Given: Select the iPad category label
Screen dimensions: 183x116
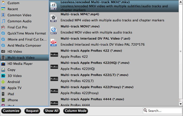Looking at the screenshot, I should click(x=11, y=94).
